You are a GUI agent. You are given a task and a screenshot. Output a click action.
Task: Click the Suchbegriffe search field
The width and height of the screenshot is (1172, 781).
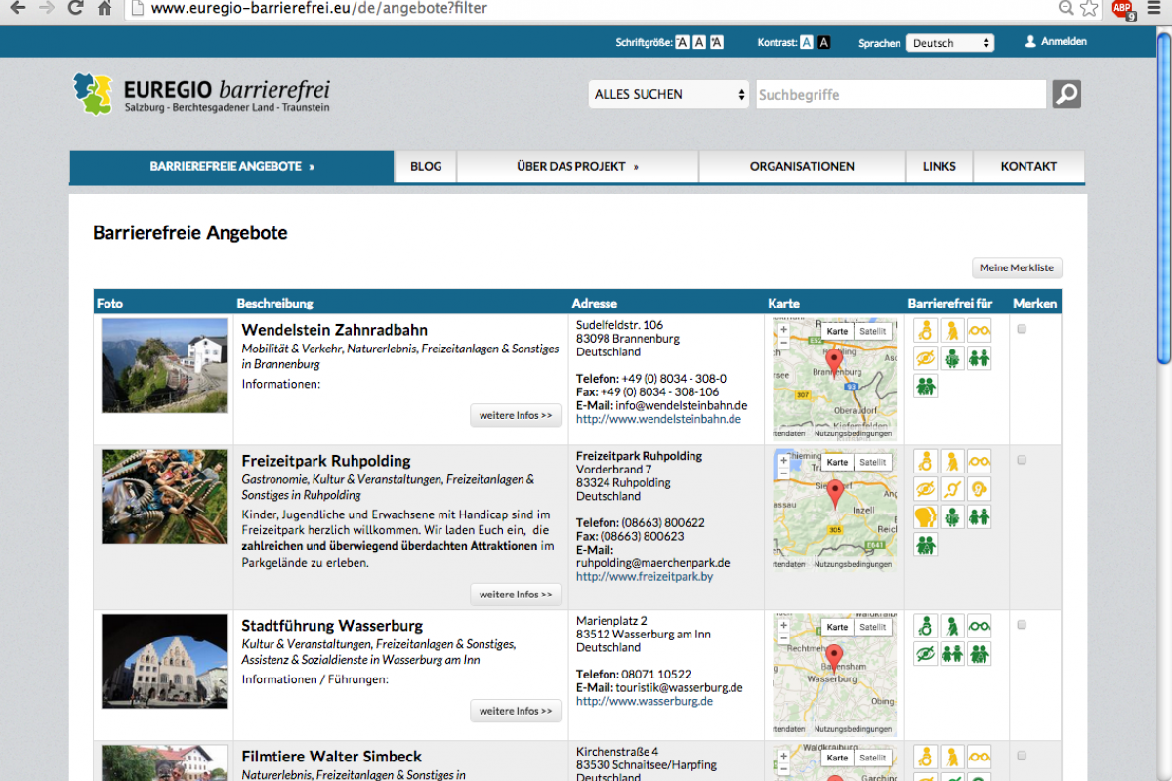(x=901, y=94)
